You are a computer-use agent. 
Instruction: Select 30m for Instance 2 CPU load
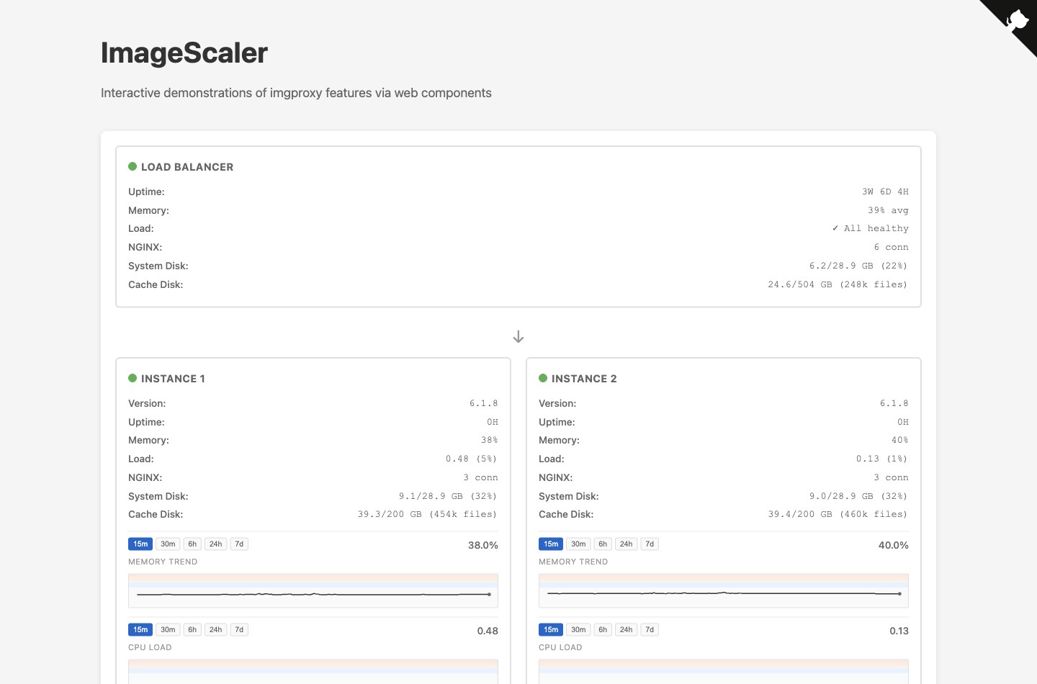tap(578, 630)
